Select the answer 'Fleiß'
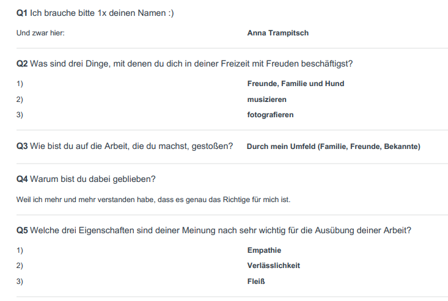This screenshot has width=448, height=301. click(256, 281)
